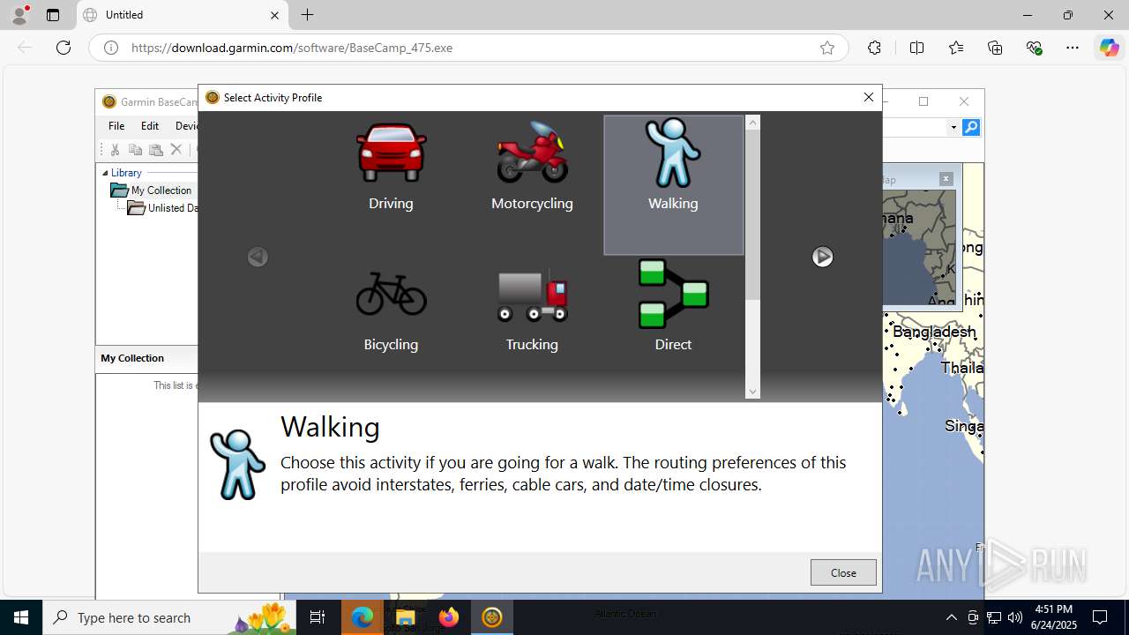Open browser Collections
Screen dimensions: 1129x635
995,48
